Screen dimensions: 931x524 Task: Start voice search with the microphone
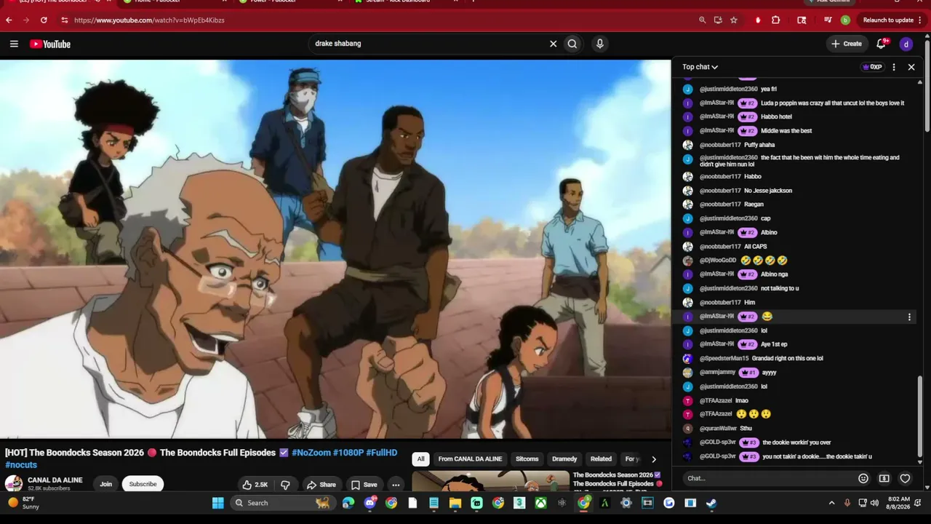click(599, 44)
